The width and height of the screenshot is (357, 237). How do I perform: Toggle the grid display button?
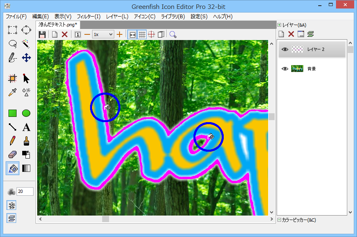pos(142,34)
